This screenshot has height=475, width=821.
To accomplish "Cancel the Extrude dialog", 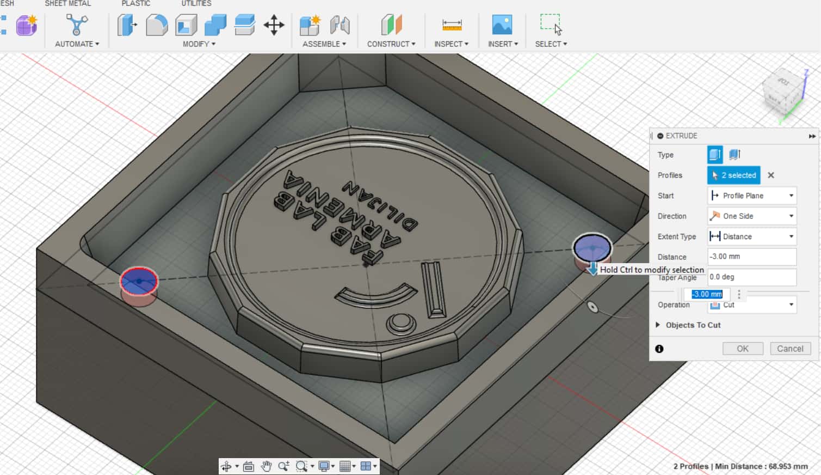I will coord(790,349).
